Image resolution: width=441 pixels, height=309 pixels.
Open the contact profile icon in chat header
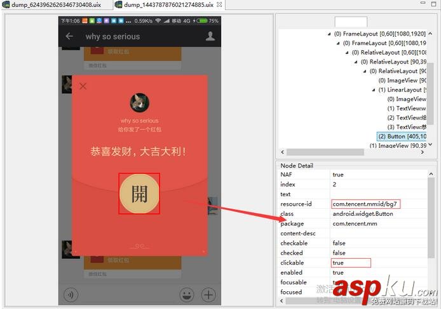pyautogui.click(x=210, y=36)
